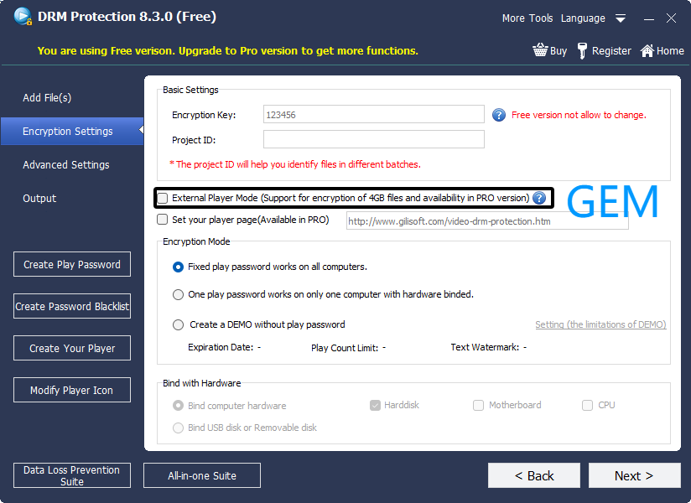Screen dimensions: 691x503
Task: Choose Create a DEMO without play password
Action: pos(178,325)
